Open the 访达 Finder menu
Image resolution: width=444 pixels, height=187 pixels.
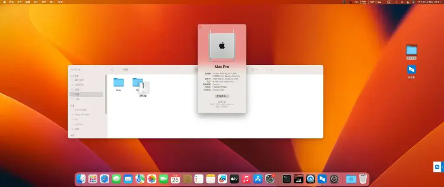click(11, 2)
